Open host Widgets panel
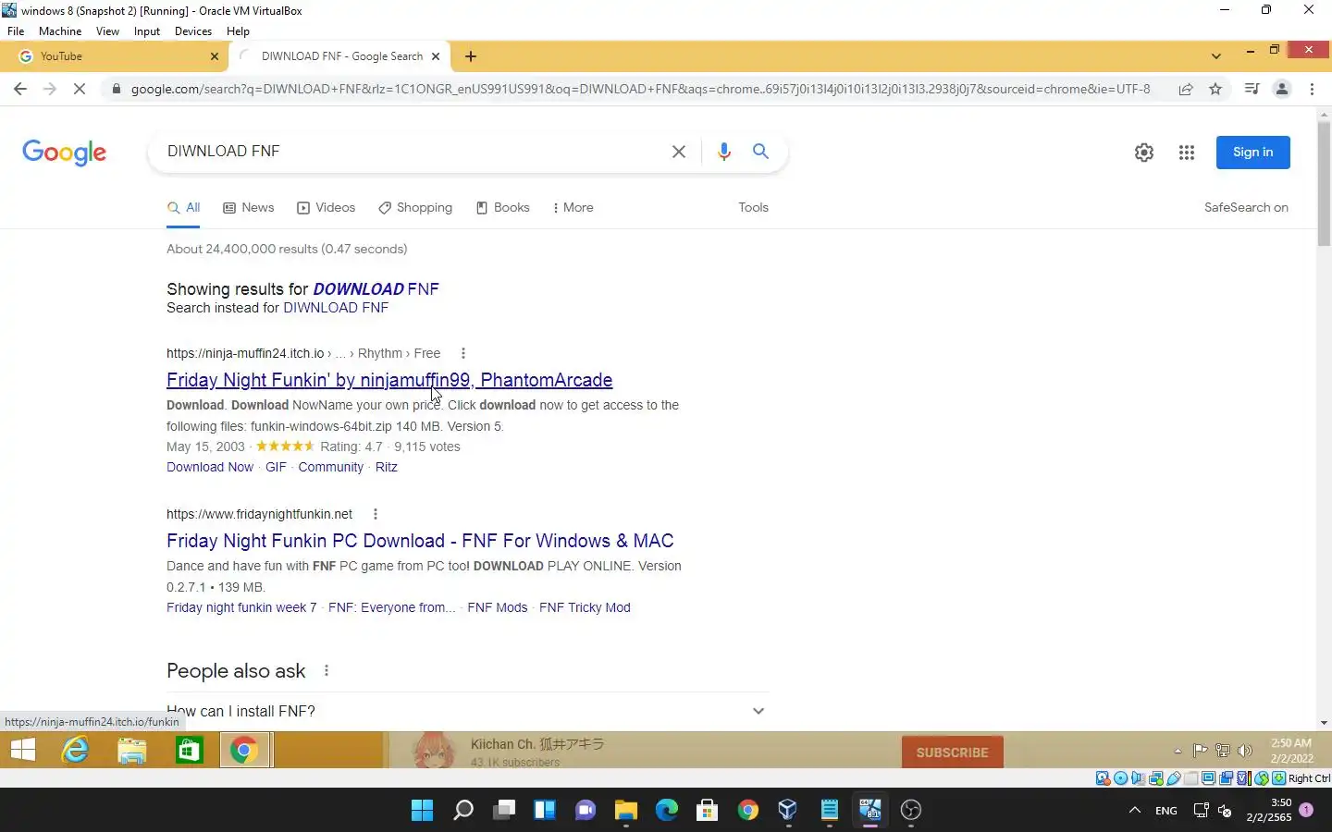Image resolution: width=1332 pixels, height=832 pixels. [x=545, y=811]
